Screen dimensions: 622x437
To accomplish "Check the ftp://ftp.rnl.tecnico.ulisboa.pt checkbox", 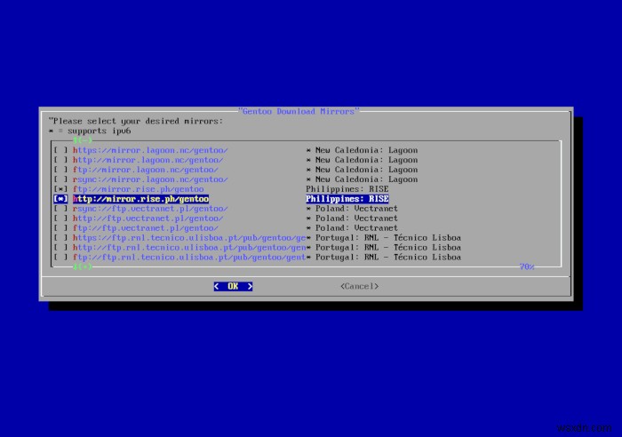I will coord(60,257).
